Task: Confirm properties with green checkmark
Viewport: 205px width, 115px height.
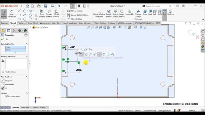Action: (x=2, y=39)
